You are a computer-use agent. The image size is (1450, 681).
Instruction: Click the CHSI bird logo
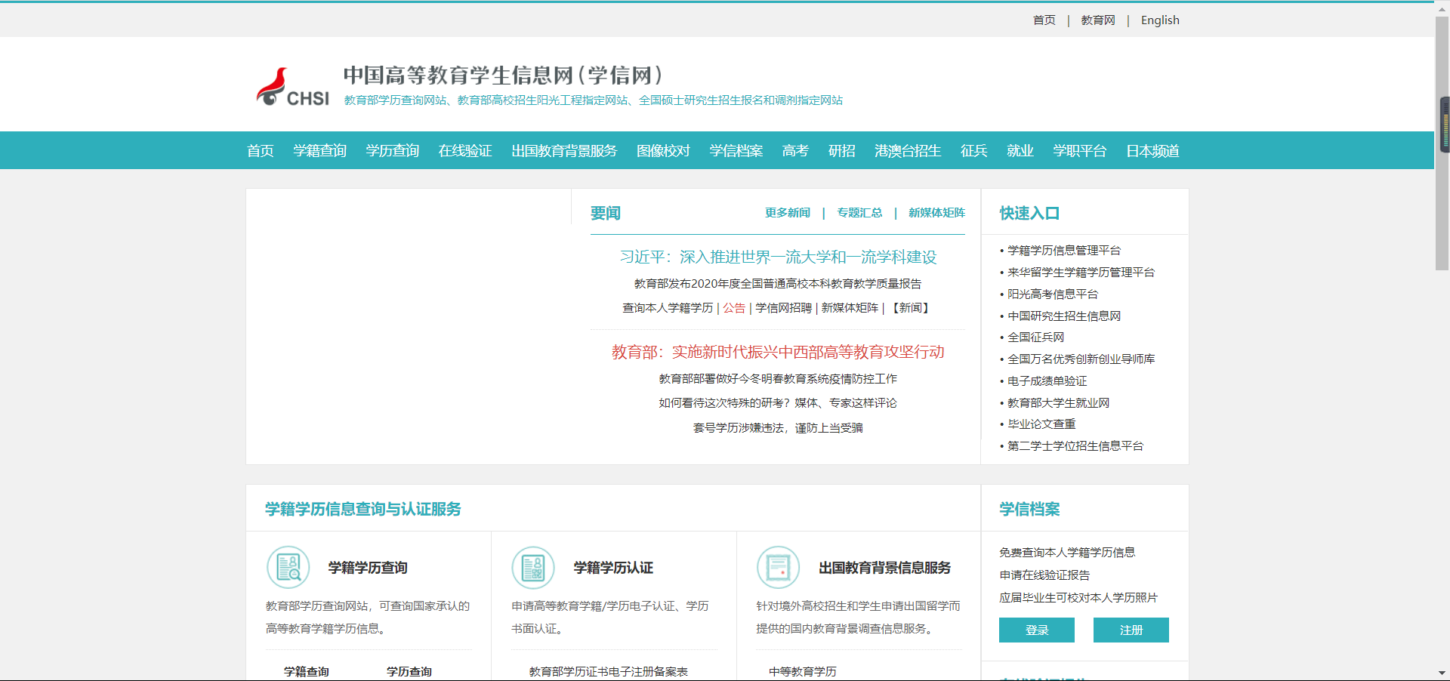[292, 88]
